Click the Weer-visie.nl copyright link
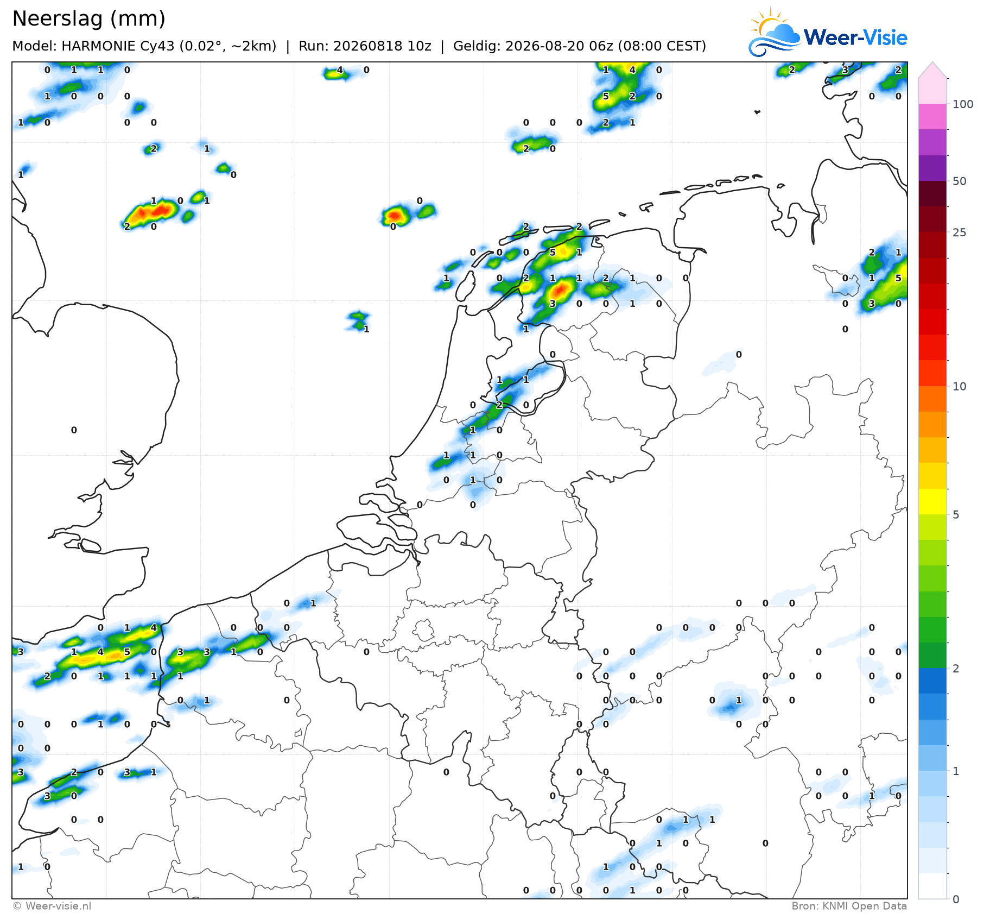 coord(52,906)
